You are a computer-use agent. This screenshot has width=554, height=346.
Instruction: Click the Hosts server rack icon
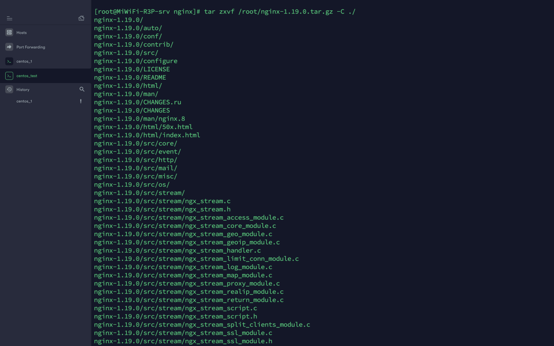coord(9,32)
